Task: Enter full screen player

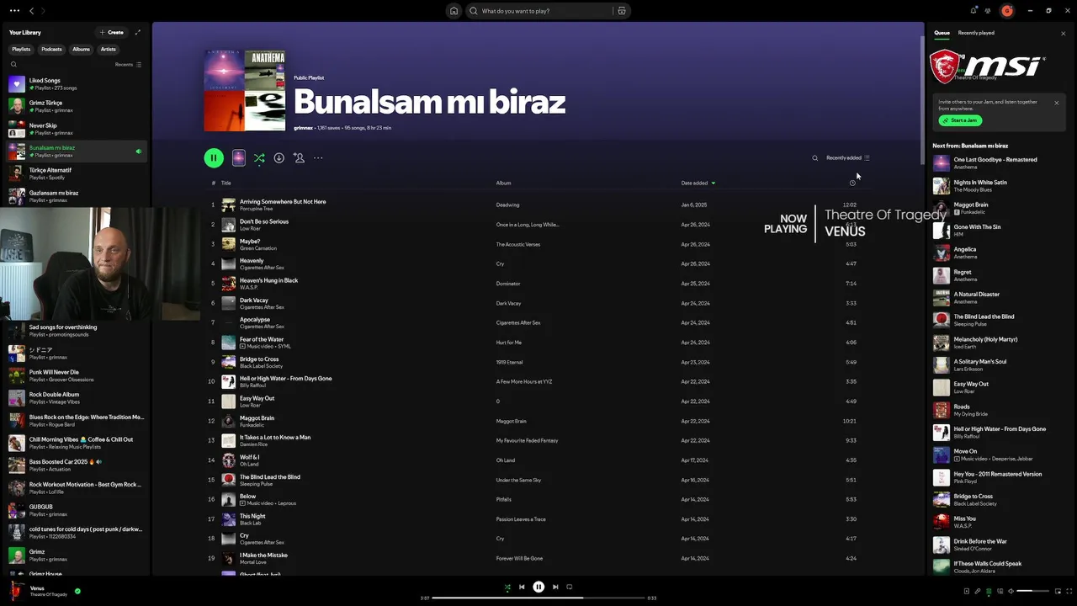Action: tap(1069, 591)
